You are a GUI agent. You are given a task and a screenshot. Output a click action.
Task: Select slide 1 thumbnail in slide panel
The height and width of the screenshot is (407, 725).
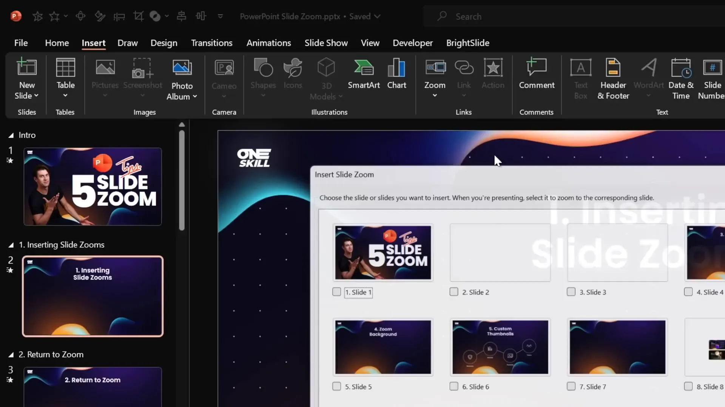[93, 187]
